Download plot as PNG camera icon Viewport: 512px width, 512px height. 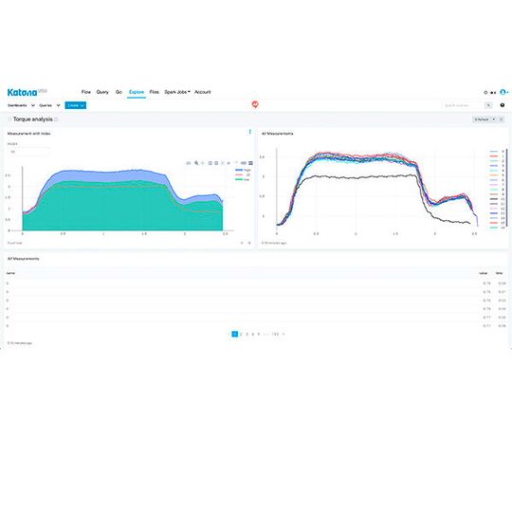pos(189,163)
